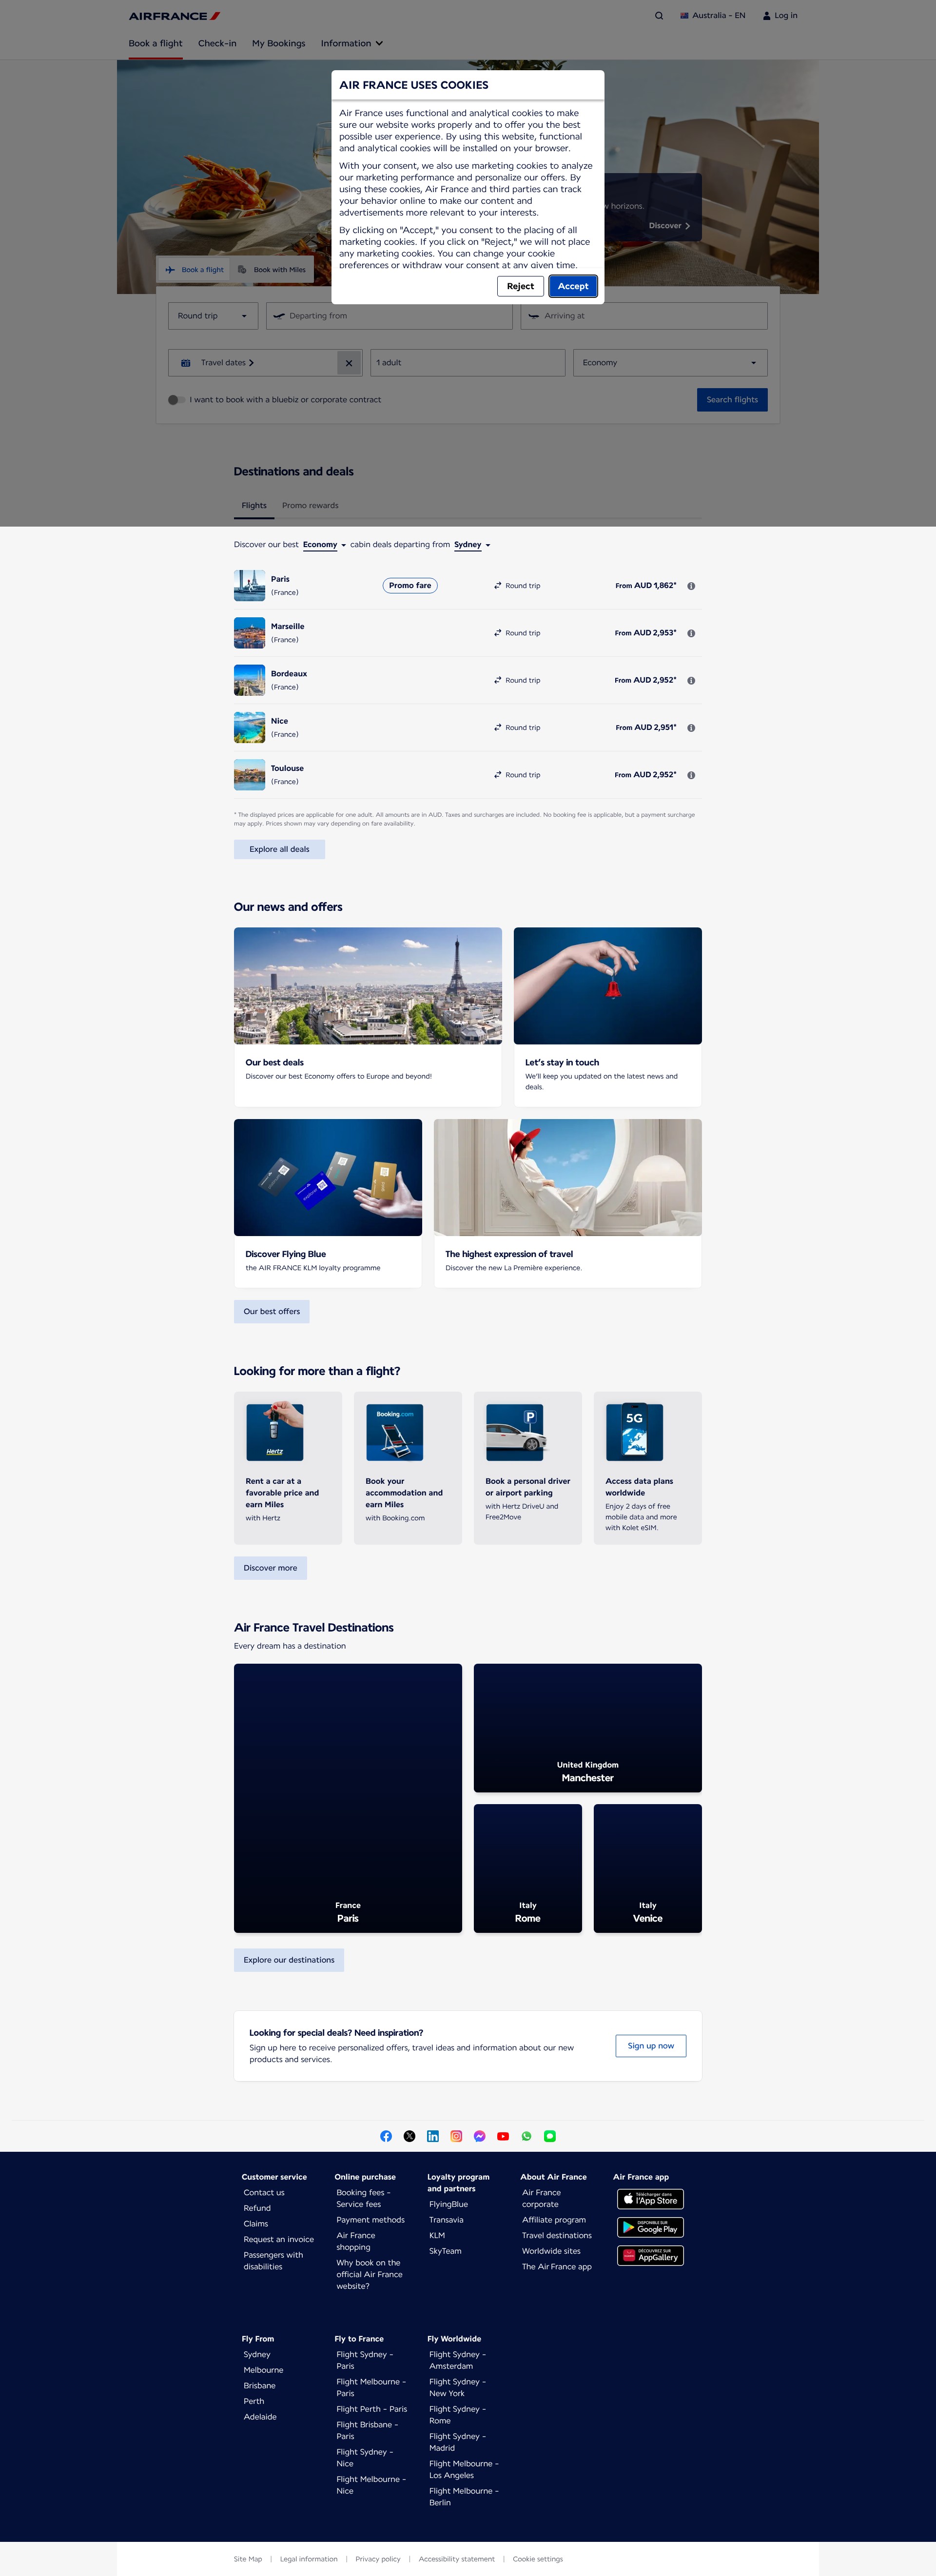Screen dimensions: 936x2576
Task: Open the WhatsApp social icon
Action: [526, 2136]
